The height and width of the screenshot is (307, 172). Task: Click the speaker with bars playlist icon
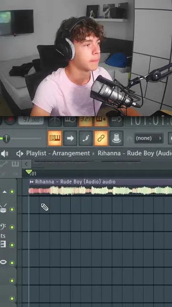tap(4, 153)
